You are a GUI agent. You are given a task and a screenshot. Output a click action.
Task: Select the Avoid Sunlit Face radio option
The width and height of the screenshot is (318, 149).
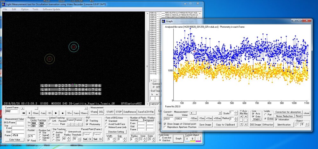(107, 124)
